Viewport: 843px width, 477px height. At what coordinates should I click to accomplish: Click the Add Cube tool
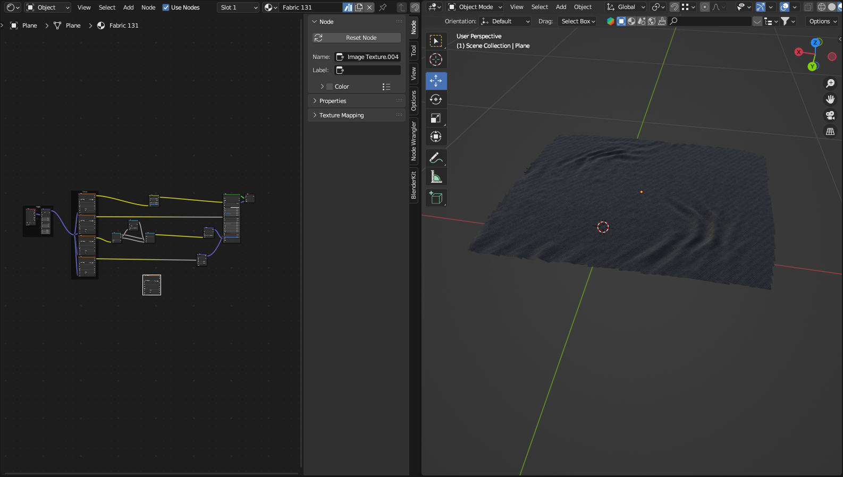436,198
